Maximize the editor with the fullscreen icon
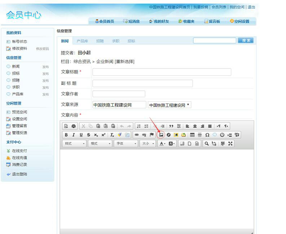 (230, 143)
